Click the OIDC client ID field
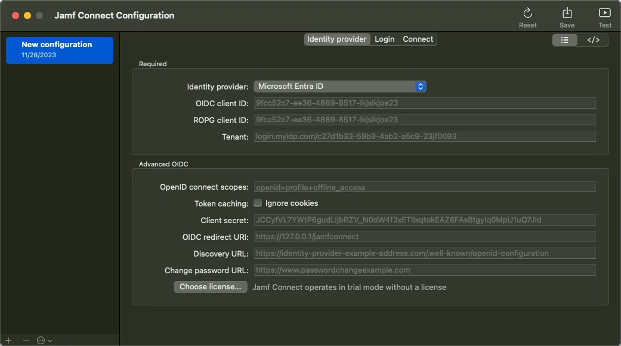 coord(425,103)
